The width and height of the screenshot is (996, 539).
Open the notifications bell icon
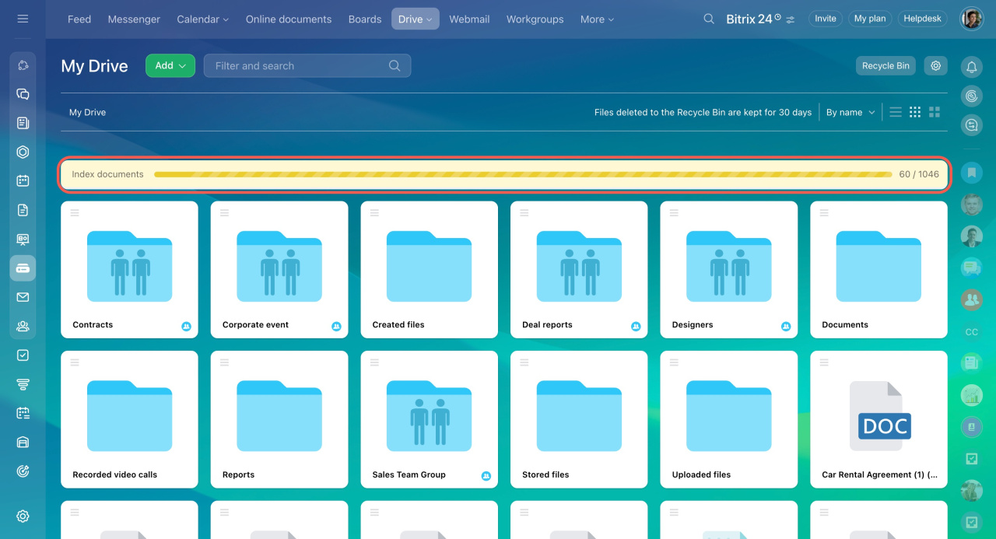(971, 68)
